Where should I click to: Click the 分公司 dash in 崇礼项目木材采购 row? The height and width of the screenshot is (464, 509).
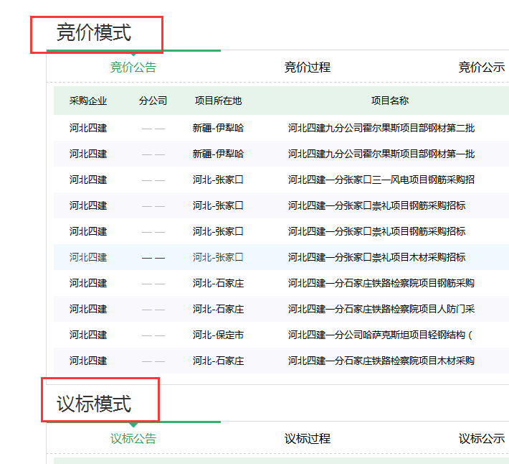(x=153, y=258)
